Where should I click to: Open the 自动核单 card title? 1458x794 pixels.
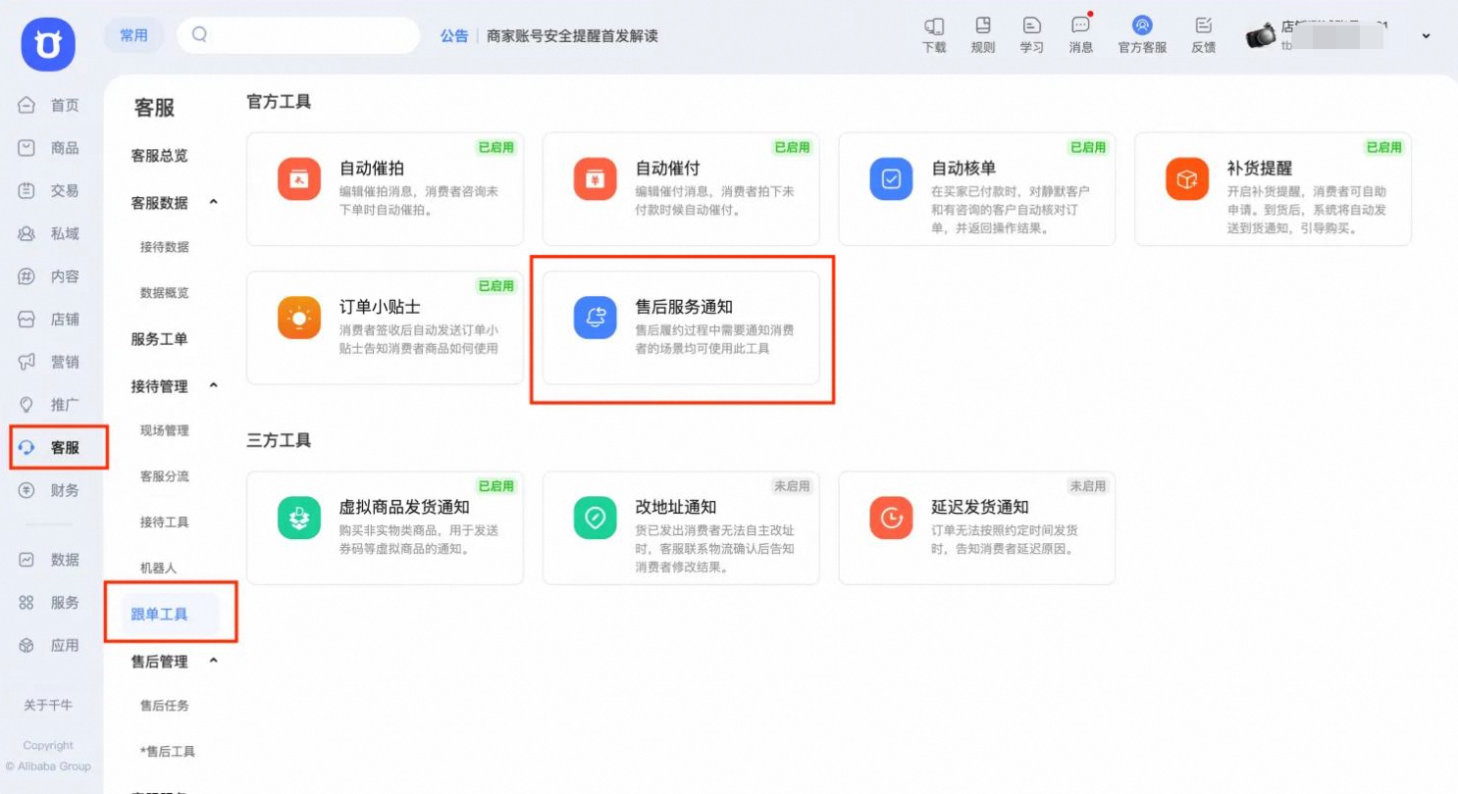(963, 169)
